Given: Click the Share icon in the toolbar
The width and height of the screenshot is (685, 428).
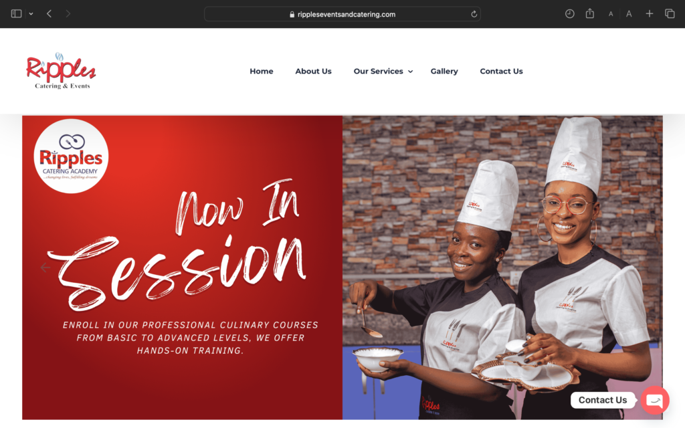Looking at the screenshot, I should [590, 13].
